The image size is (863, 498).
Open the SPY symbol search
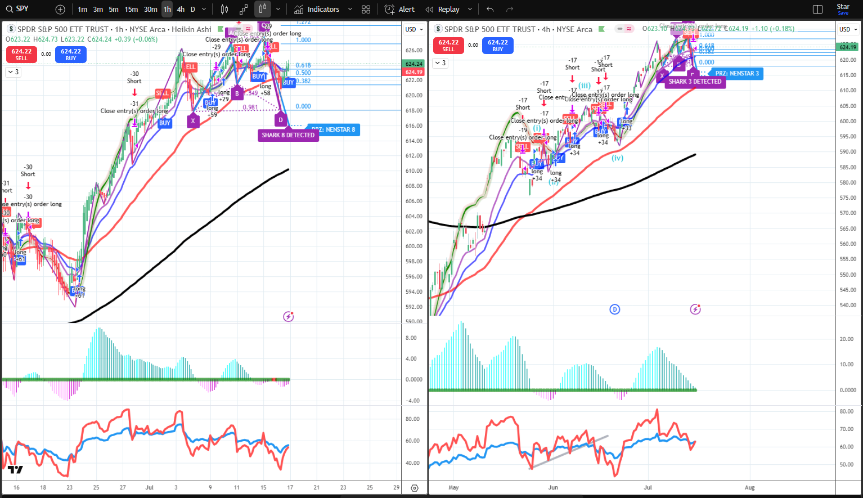[17, 9]
